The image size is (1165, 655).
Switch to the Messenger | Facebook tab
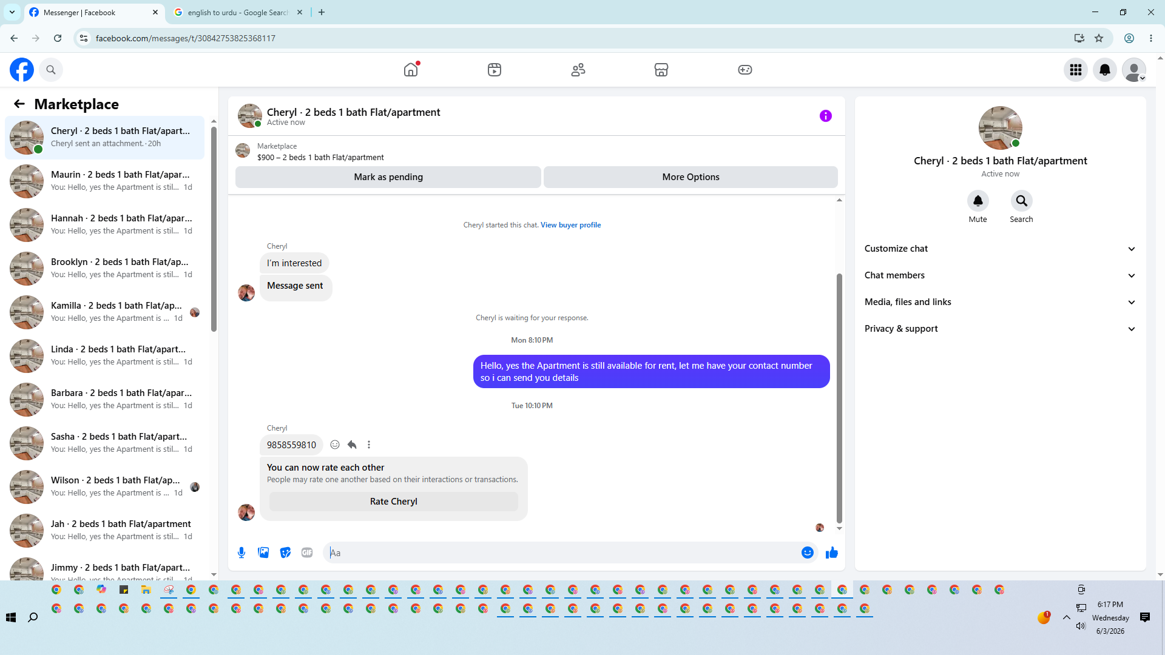tap(94, 12)
